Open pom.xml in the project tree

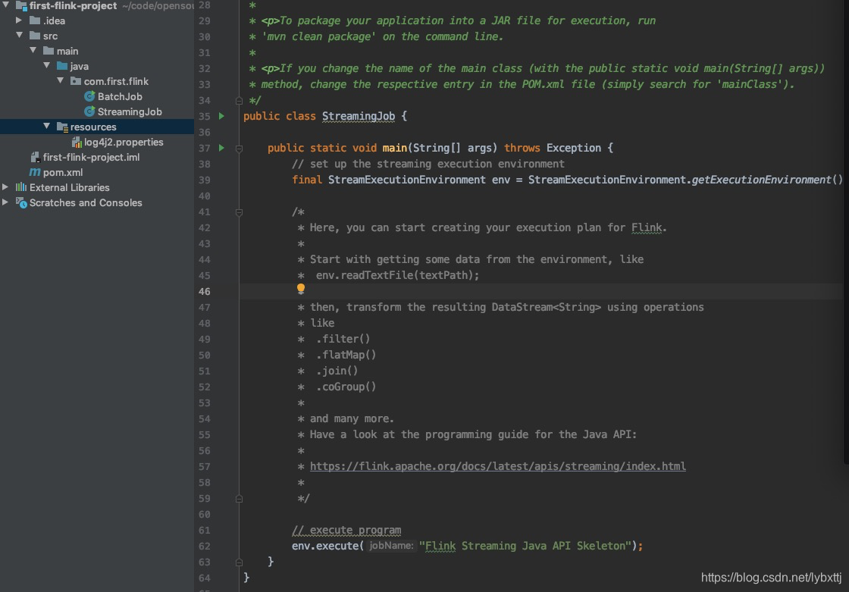point(63,172)
